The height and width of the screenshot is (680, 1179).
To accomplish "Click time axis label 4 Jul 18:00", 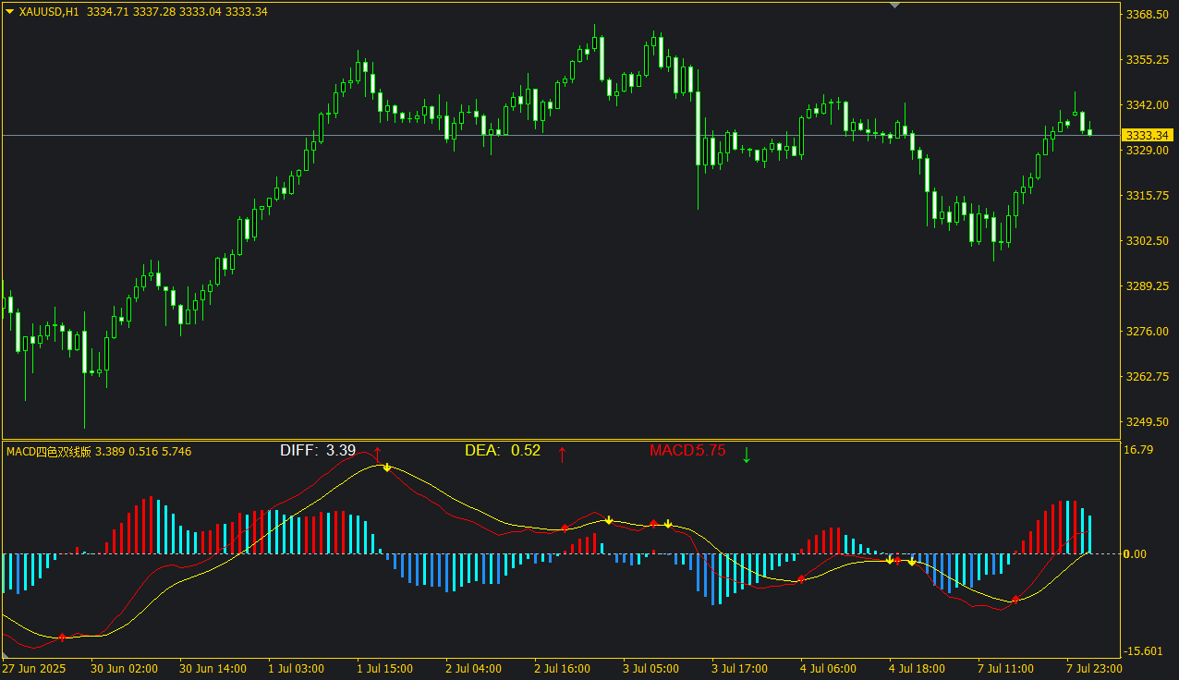I will coord(918,669).
